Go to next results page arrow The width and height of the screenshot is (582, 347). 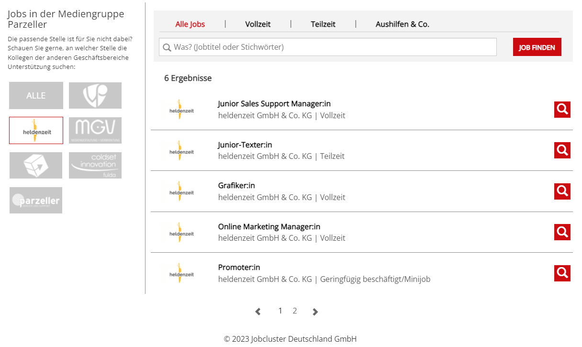315,312
